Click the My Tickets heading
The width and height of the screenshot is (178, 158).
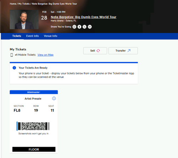point(18,49)
